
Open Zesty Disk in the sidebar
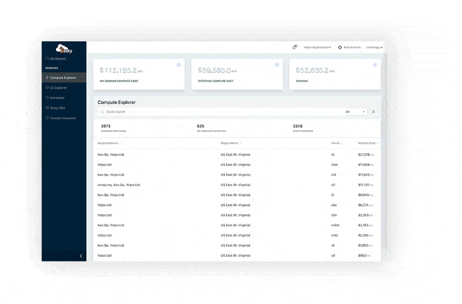[55, 108]
